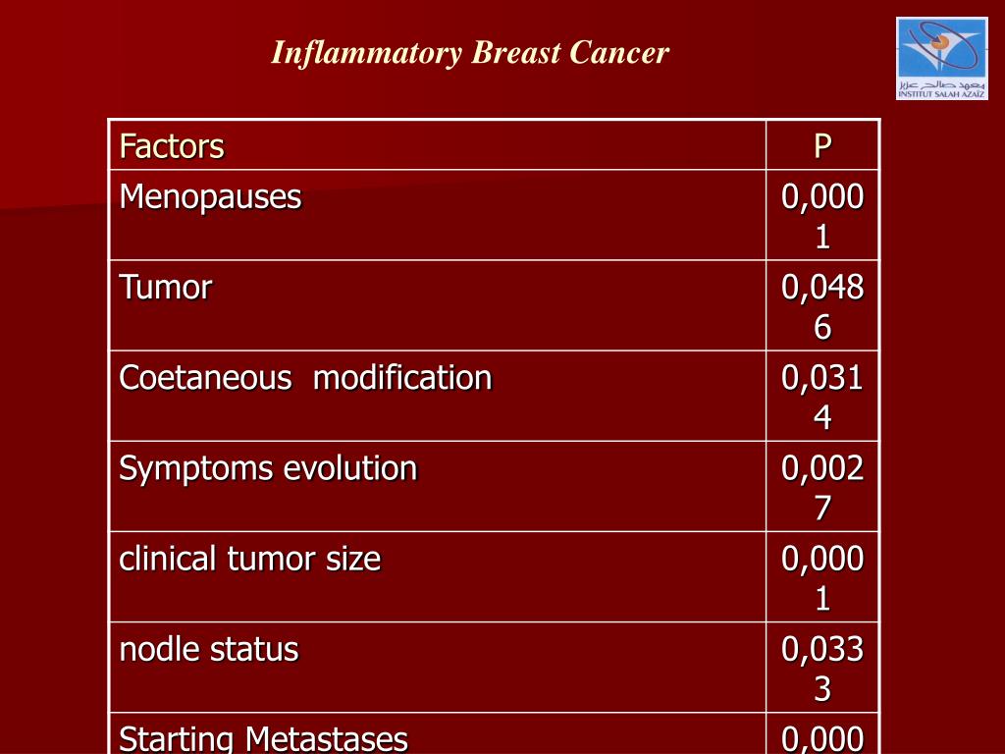Click the Factors column header
The image size is (1005, 754).
coord(172,145)
